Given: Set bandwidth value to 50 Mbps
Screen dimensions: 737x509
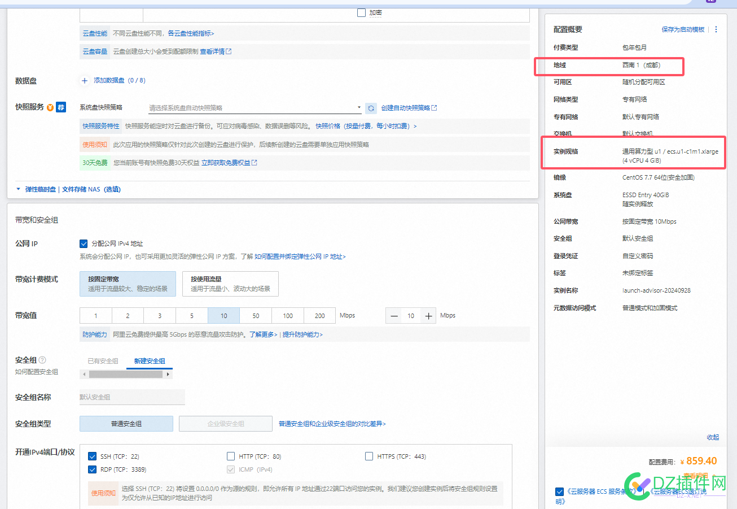Looking at the screenshot, I should (256, 316).
